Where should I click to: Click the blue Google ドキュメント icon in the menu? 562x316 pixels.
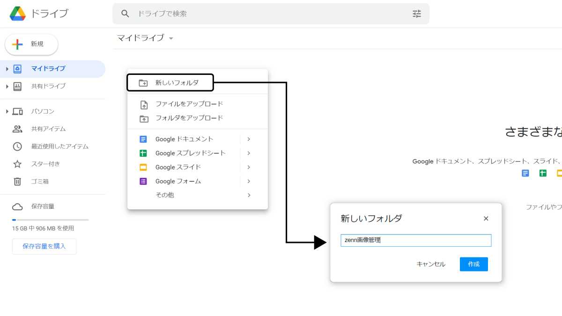[x=143, y=139]
